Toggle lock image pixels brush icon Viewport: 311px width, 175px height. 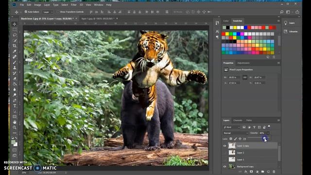coord(235,139)
